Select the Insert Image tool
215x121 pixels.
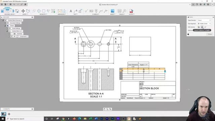point(113,11)
